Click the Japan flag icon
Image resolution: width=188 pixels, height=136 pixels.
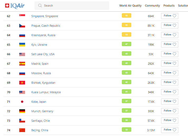point(22,102)
